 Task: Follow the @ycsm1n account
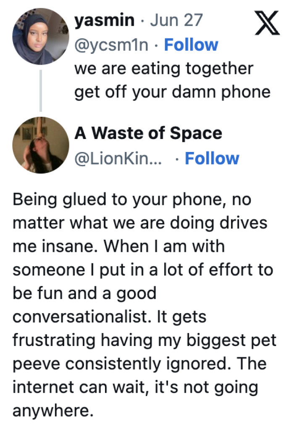pyautogui.click(x=191, y=45)
